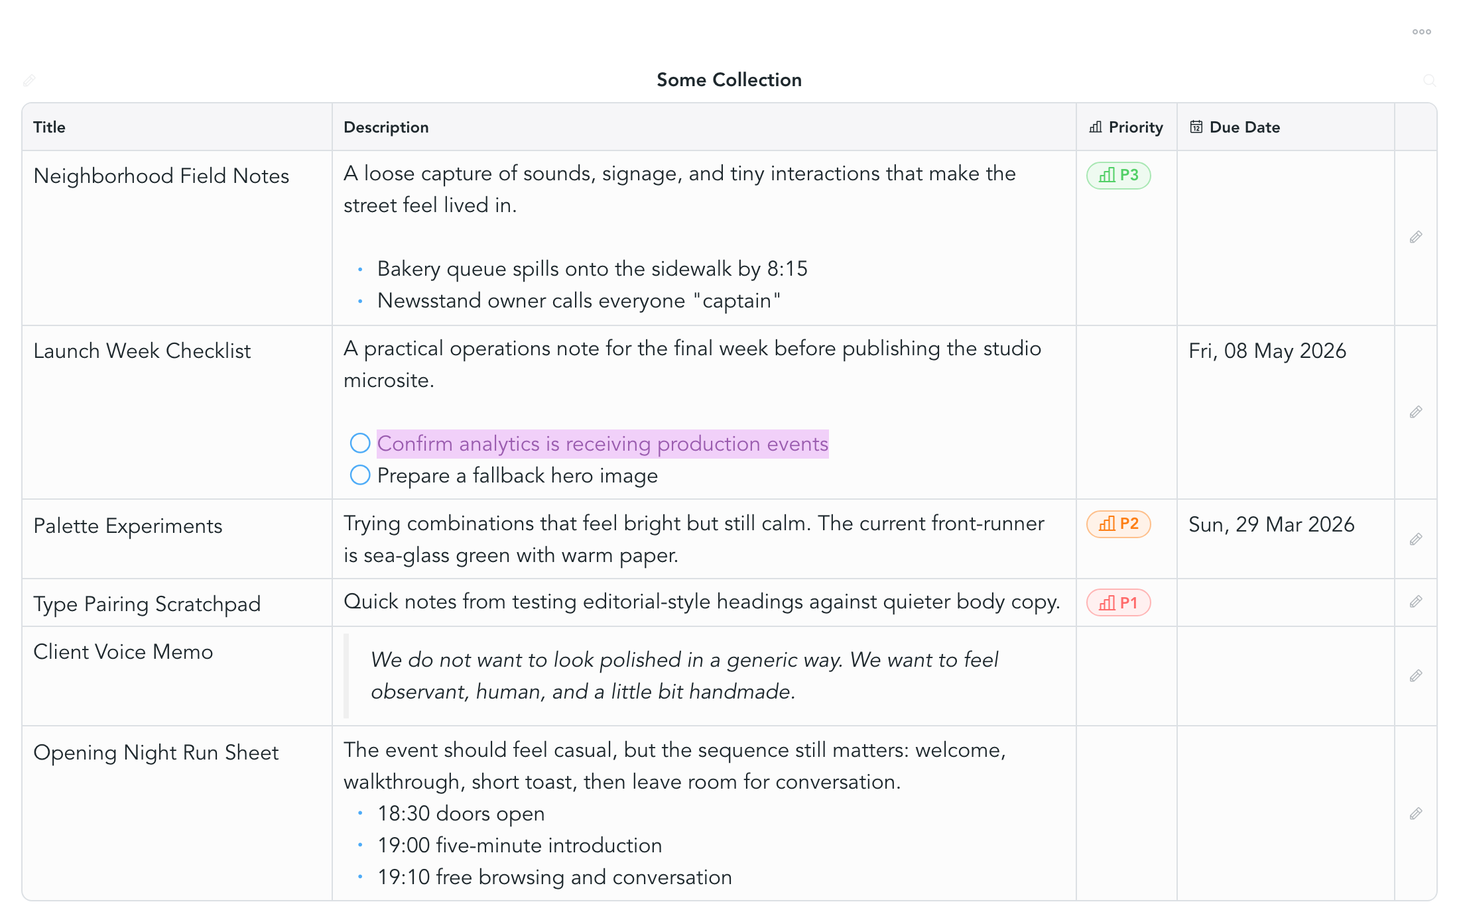Click the Due Date column header
The width and height of the screenshot is (1459, 908).
[x=1244, y=126]
